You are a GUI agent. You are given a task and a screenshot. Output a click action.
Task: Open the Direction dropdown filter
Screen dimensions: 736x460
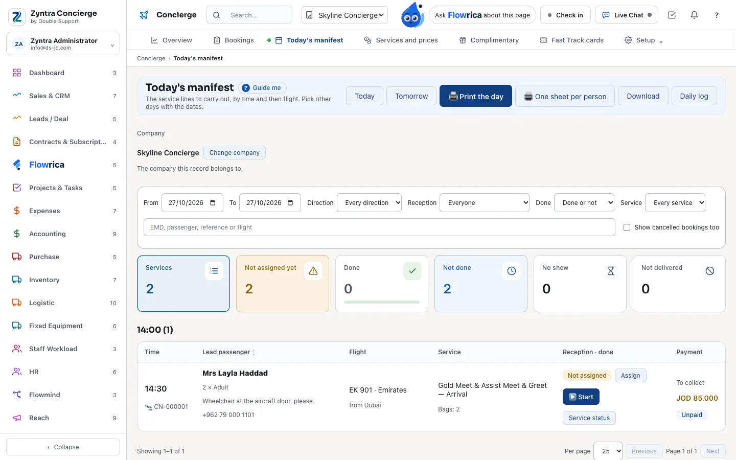pos(370,203)
